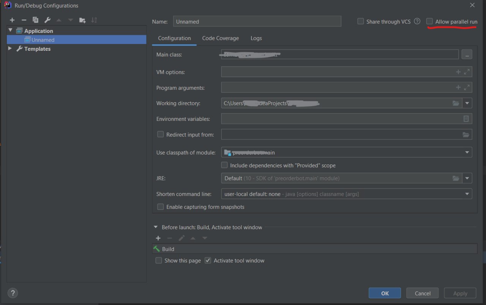
Task: Enable Include dependencies with Provided scope
Action: pyautogui.click(x=224, y=165)
